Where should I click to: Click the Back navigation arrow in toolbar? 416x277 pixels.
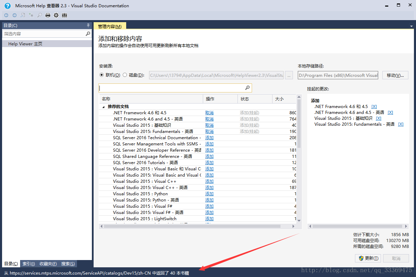click(6, 15)
